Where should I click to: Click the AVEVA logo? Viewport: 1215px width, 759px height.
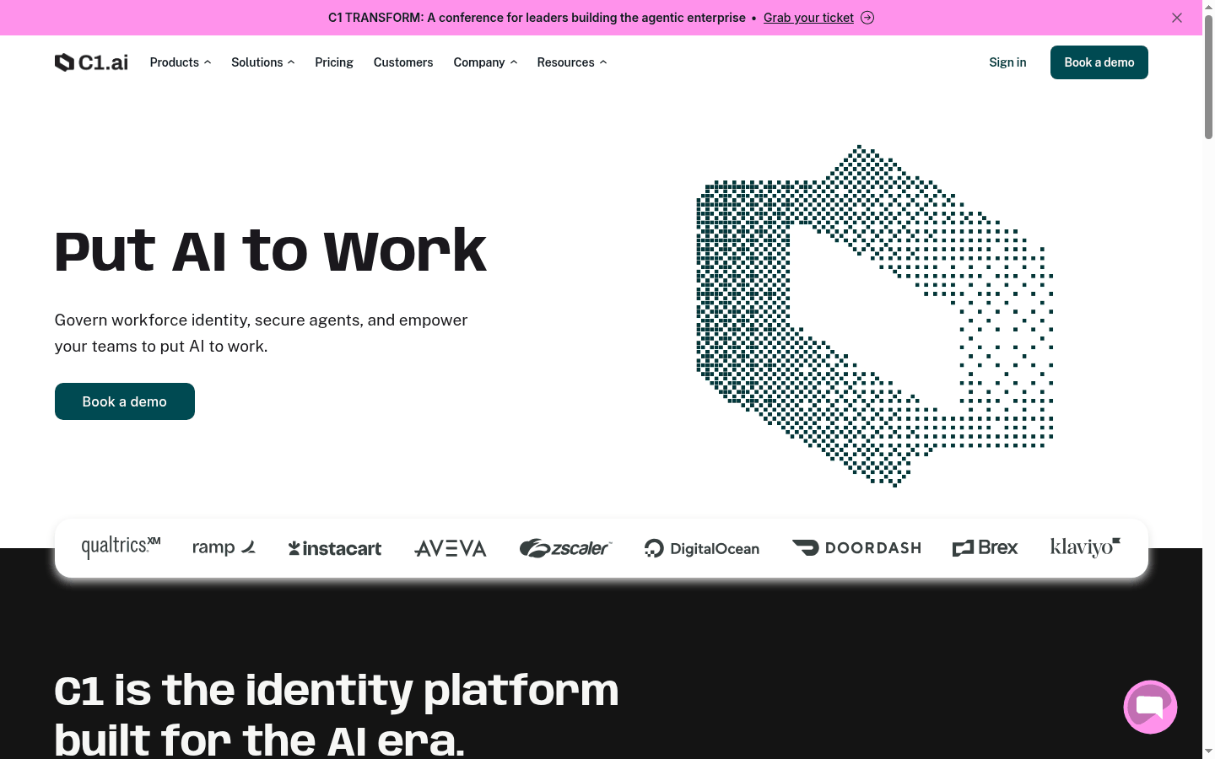coord(451,549)
